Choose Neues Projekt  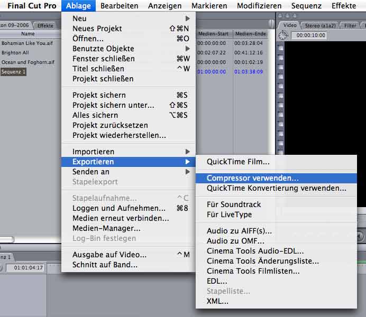129,29
